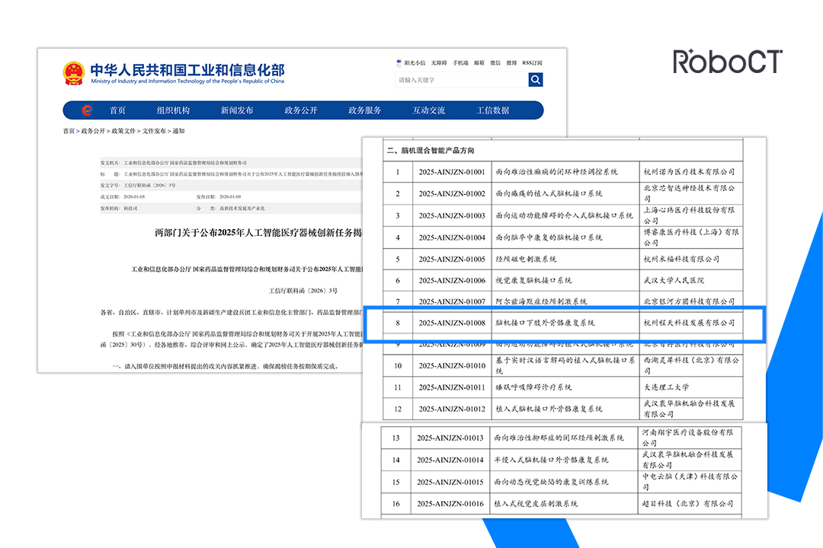The image size is (823, 548).
Task: Open the 首页 navigation item
Action: pyautogui.click(x=117, y=110)
